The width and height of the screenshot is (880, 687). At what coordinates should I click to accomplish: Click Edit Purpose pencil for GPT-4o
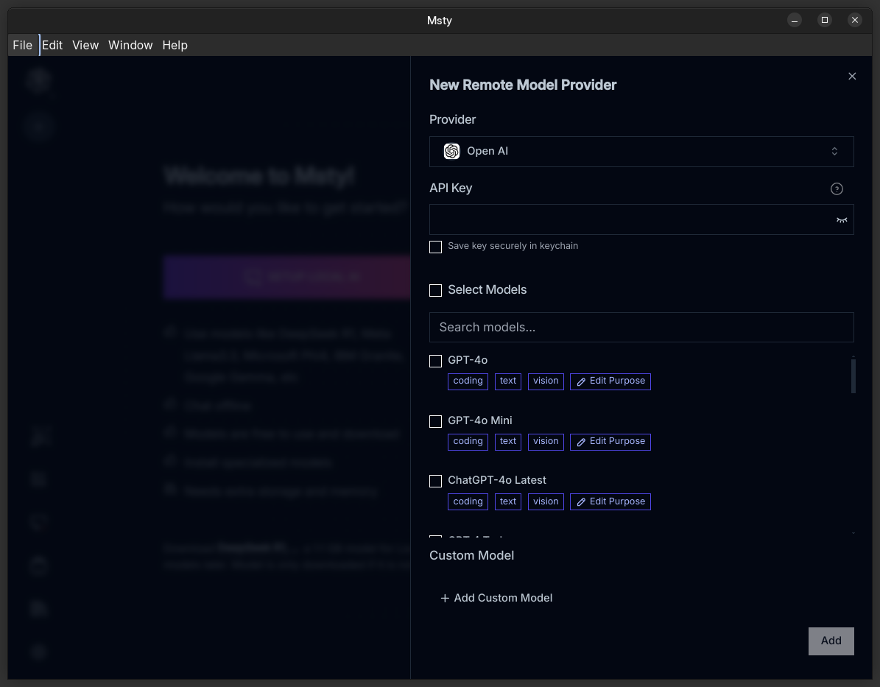coord(581,381)
